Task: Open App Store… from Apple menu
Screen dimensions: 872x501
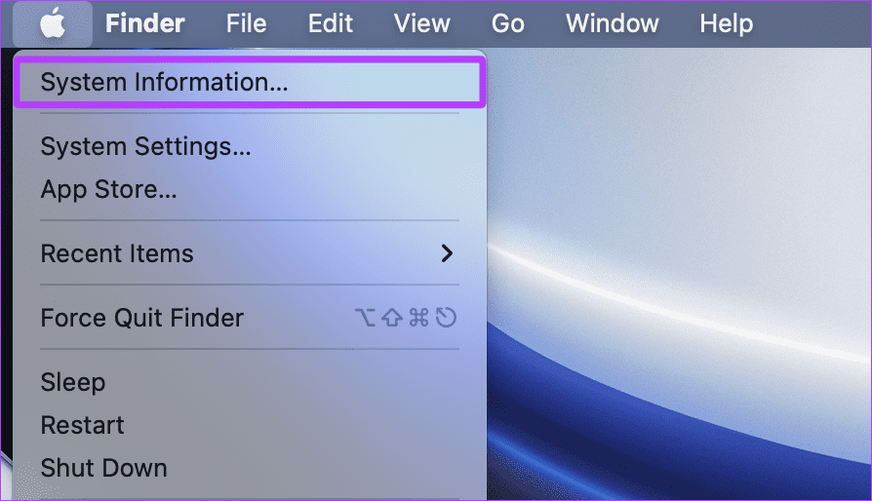Action: [250, 189]
